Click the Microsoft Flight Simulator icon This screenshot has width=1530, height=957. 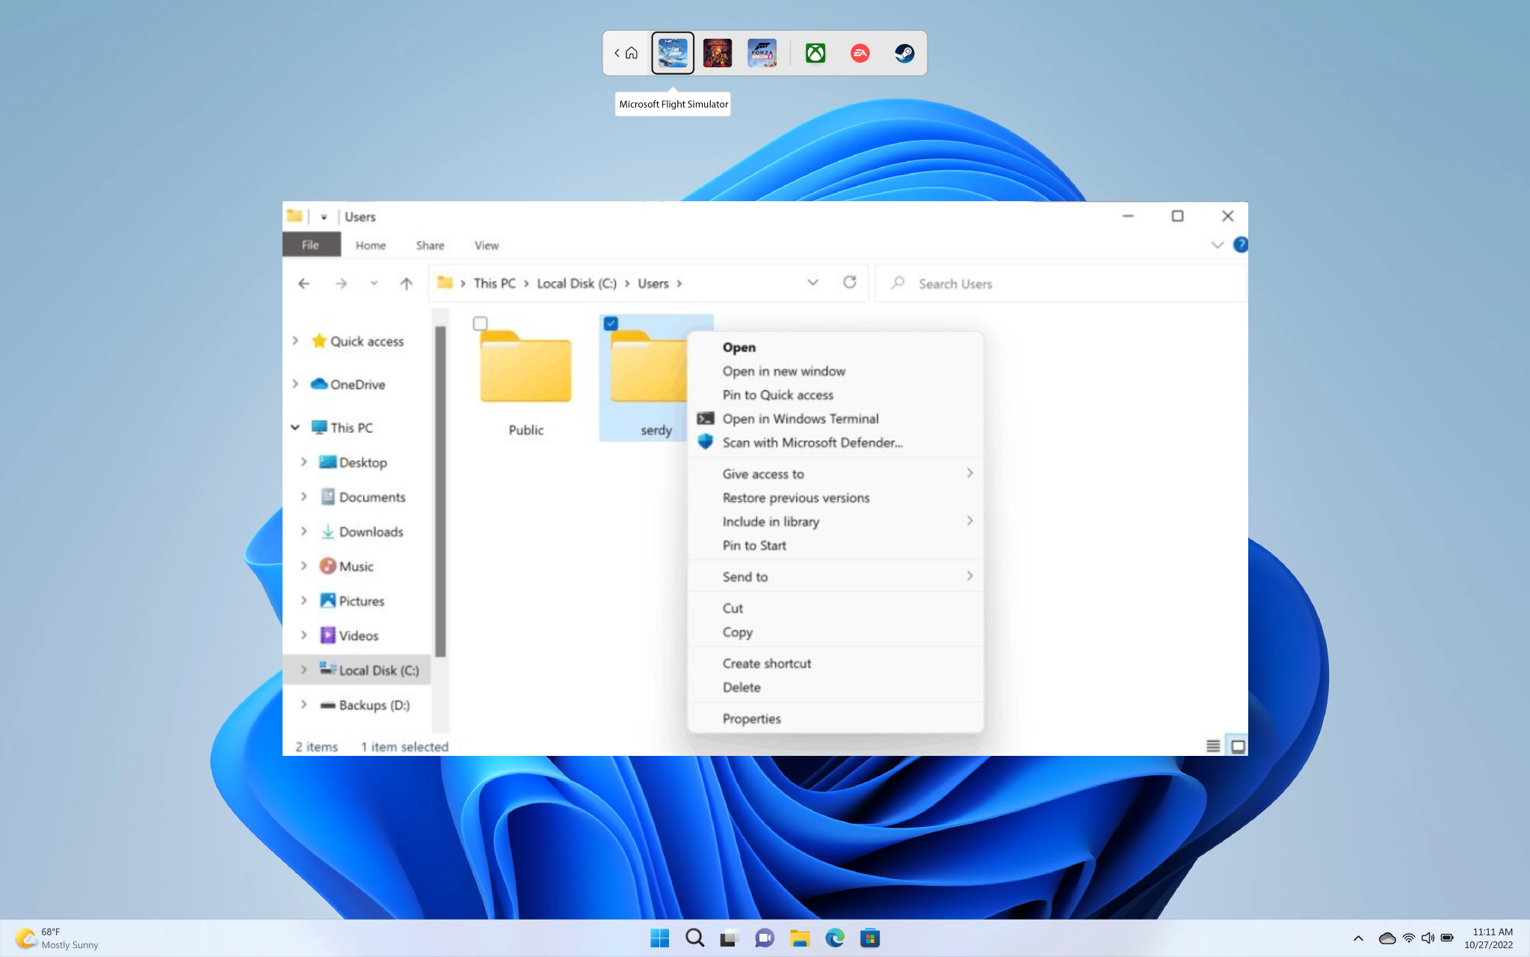pos(673,52)
